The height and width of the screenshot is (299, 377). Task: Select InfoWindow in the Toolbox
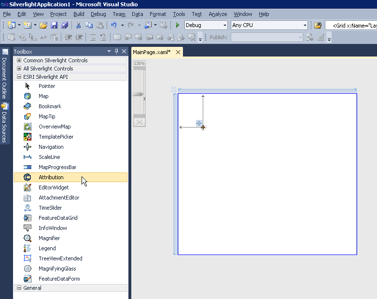pyautogui.click(x=70, y=228)
